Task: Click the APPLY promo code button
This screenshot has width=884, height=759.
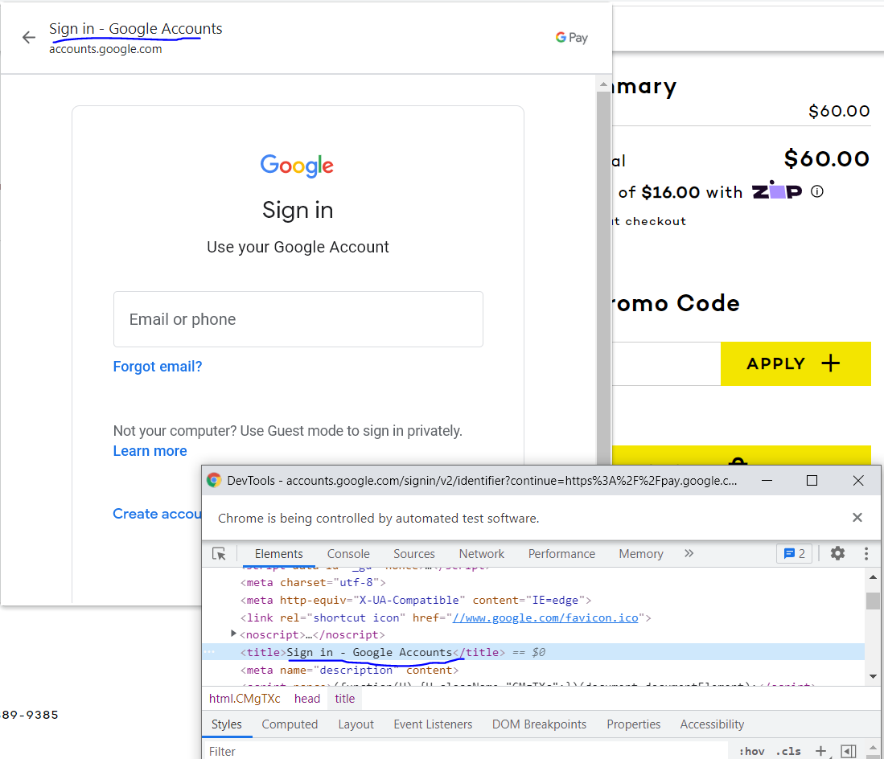Action: [x=796, y=363]
